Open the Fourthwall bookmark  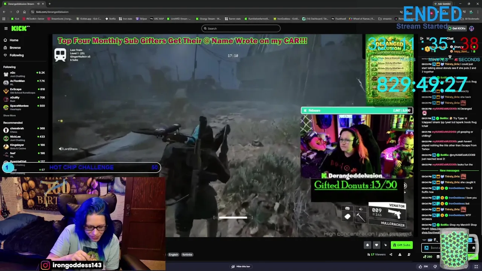point(339,18)
